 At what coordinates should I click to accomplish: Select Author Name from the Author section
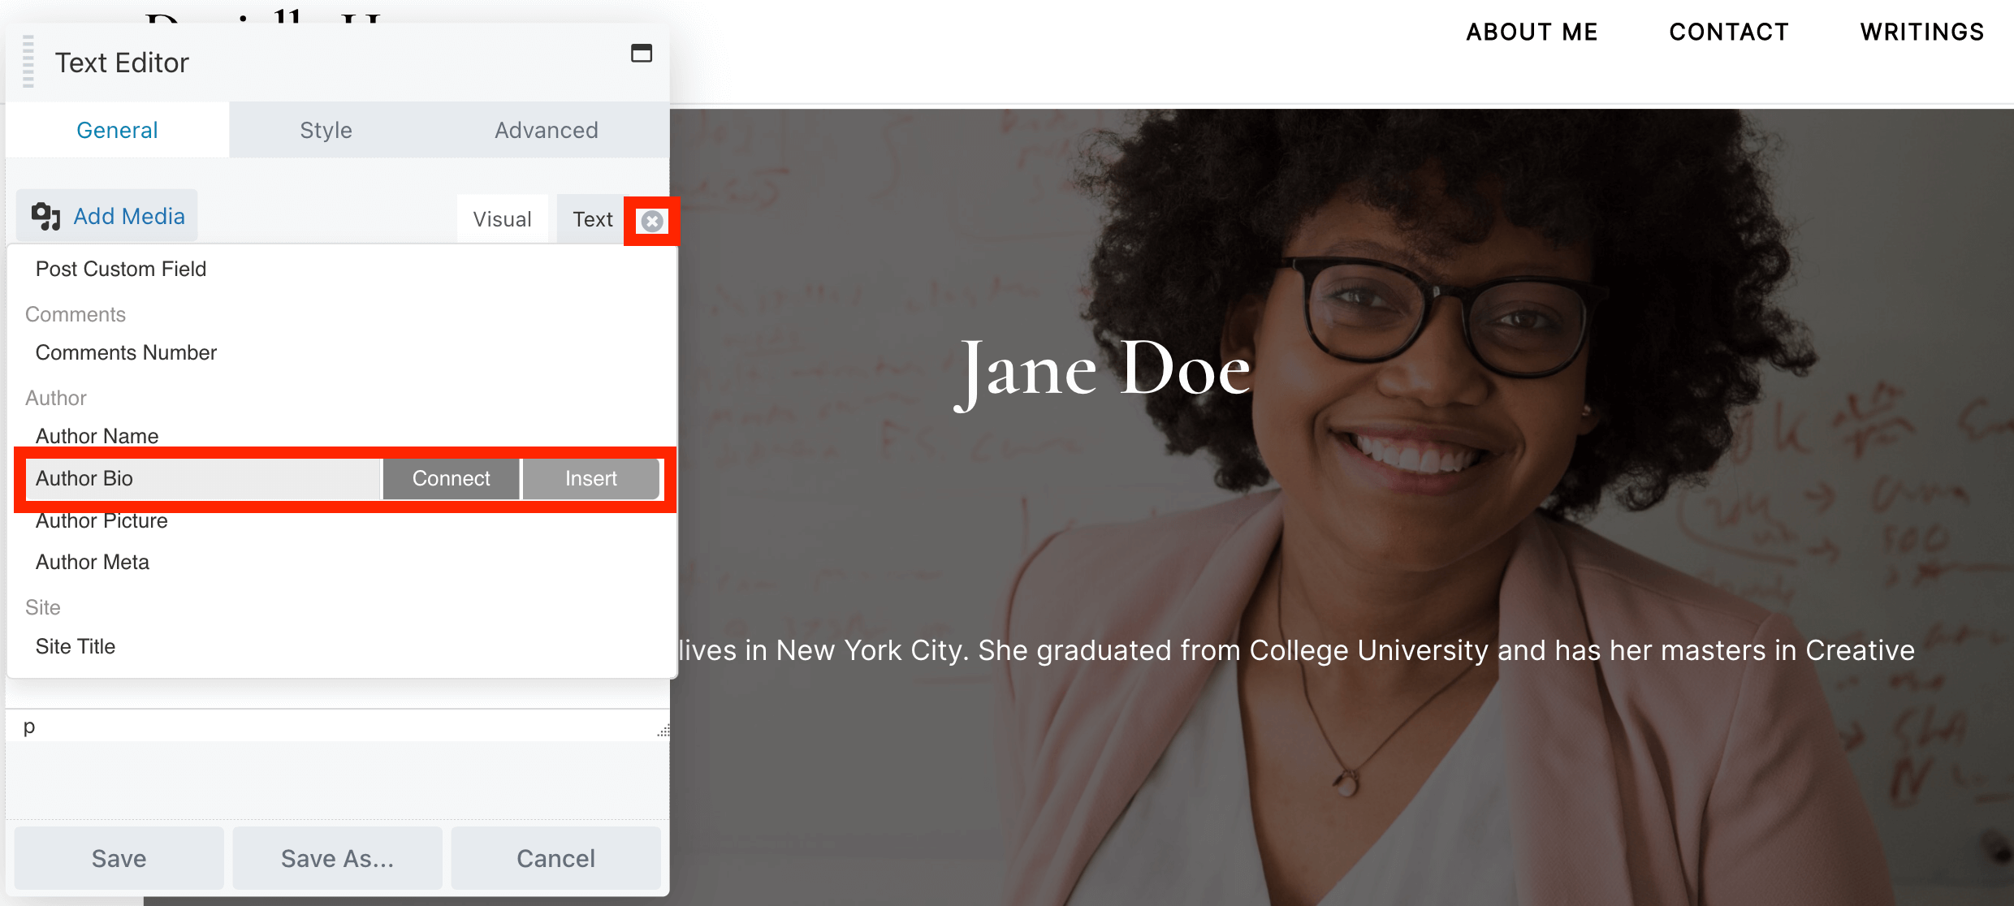pos(95,435)
